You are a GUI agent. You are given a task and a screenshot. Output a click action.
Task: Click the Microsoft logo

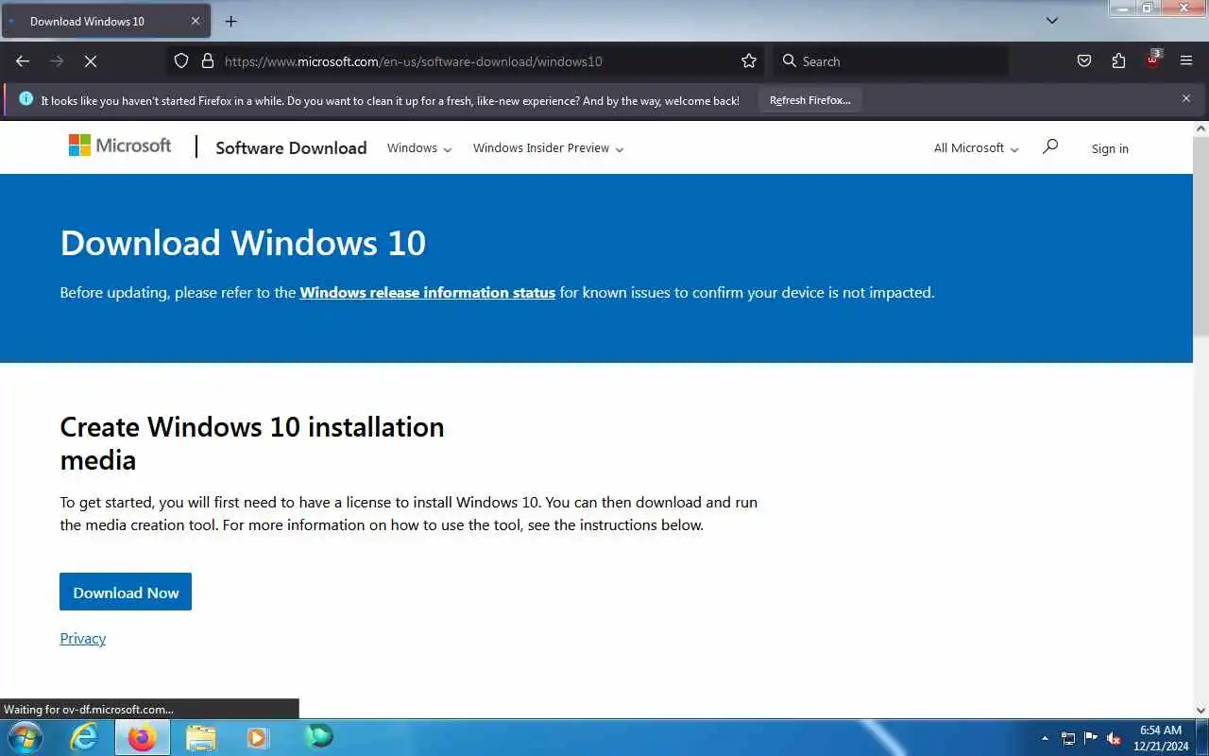tap(120, 146)
